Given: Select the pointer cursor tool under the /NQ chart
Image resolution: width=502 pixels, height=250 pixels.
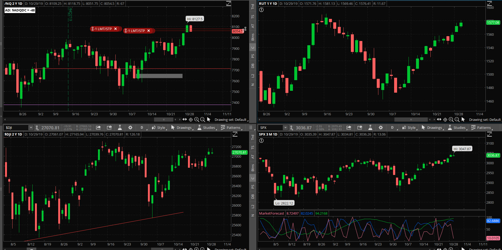Looking at the screenshot, I should tap(209, 120).
